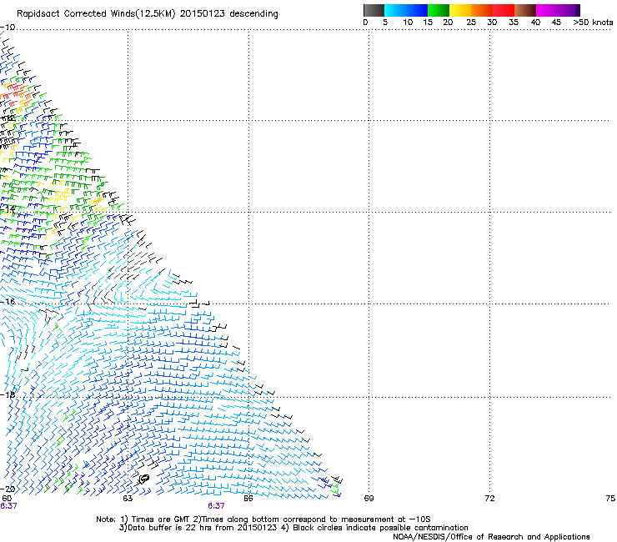Choose the yellow 20–25 knots legend color
617x542 pixels.
(460, 10)
